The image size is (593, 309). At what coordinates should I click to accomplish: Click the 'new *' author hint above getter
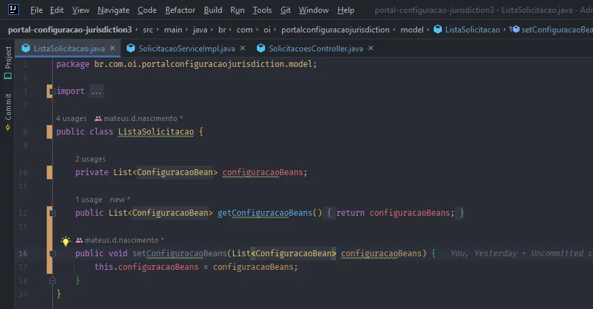coord(120,199)
